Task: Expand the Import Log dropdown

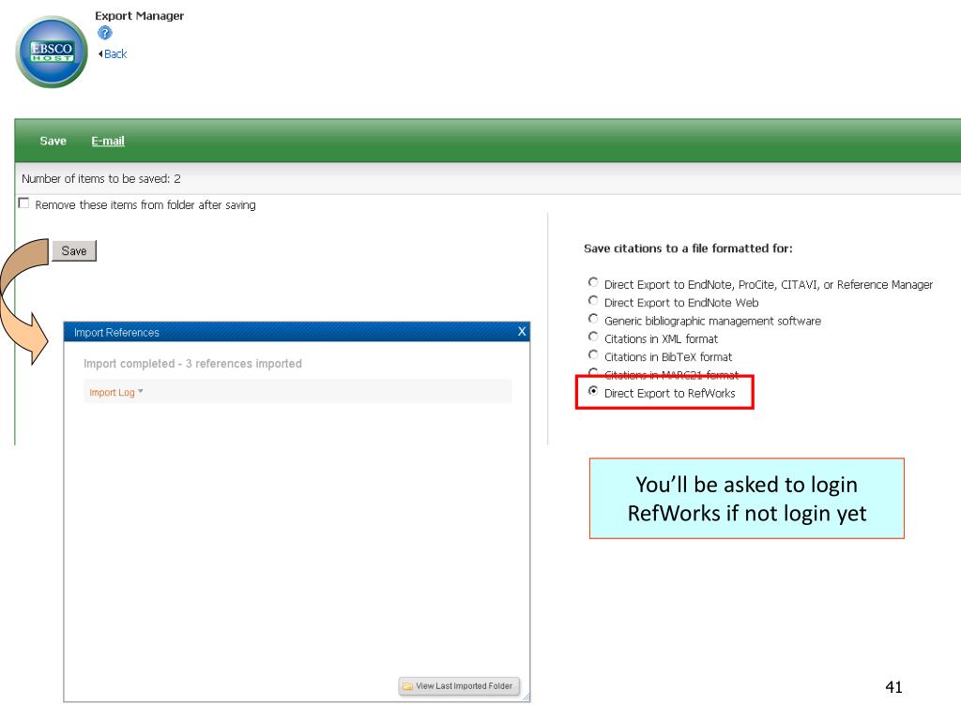Action: [115, 393]
